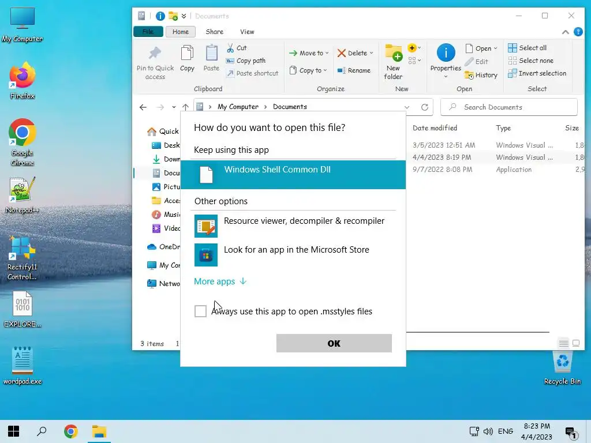Click Pin to Quick access icon
Viewport: 591px width, 443px height.
pyautogui.click(x=155, y=62)
